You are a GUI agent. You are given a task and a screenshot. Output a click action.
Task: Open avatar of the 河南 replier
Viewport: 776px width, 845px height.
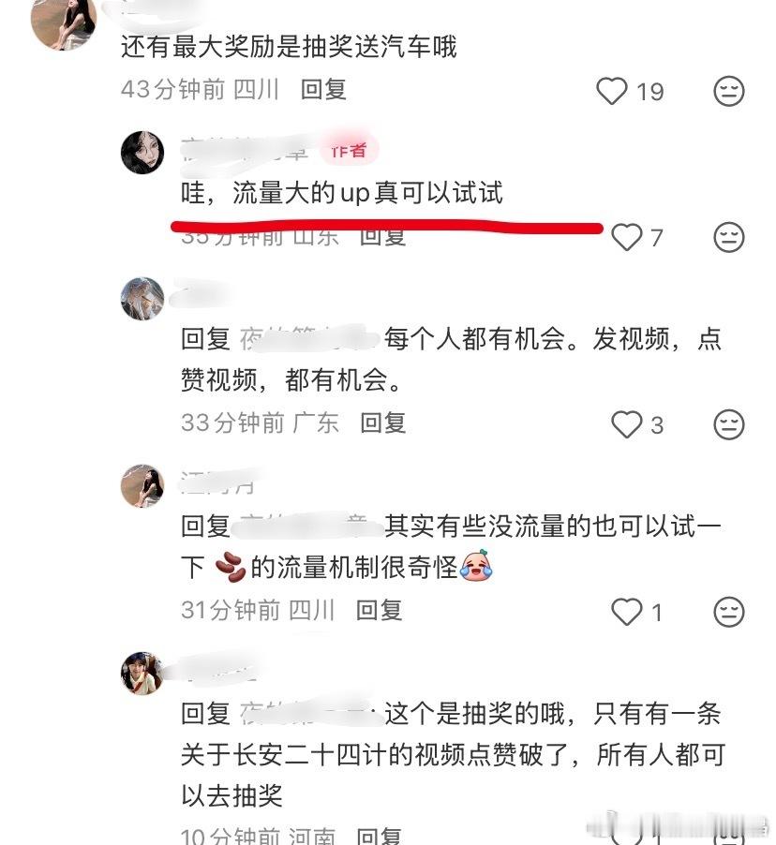(142, 673)
